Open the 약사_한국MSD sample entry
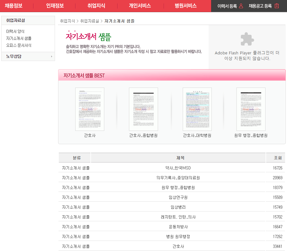Screen dimensions: 287x251 [x=180, y=168]
